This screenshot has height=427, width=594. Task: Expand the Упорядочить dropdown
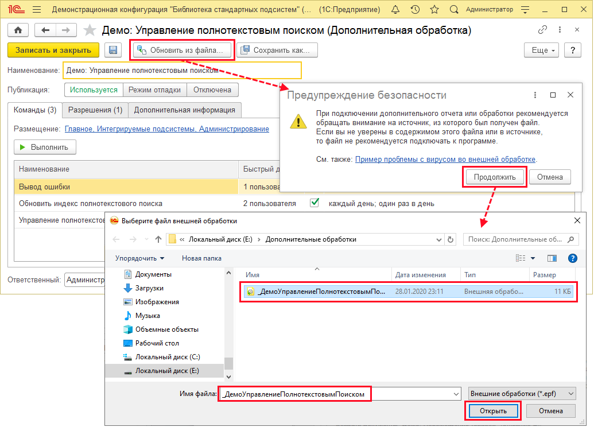[139, 258]
